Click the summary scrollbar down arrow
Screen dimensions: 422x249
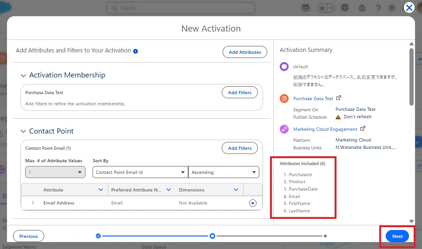pyautogui.click(x=411, y=221)
